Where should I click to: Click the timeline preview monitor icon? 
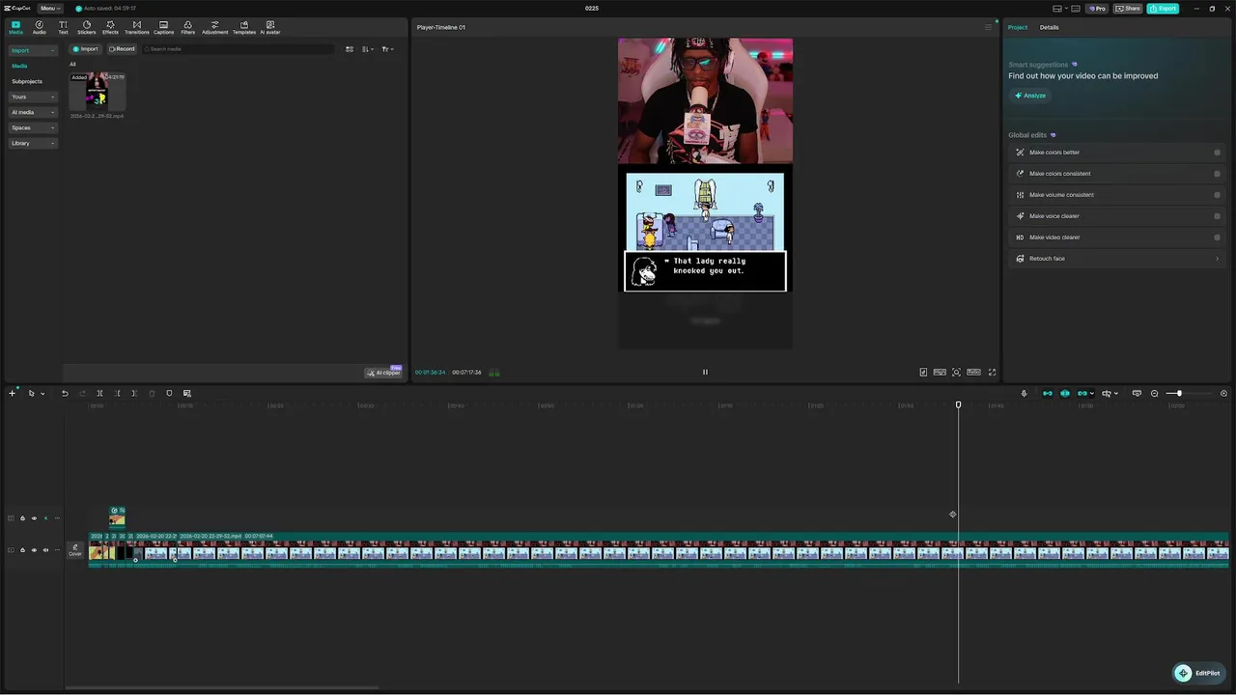[1137, 393]
